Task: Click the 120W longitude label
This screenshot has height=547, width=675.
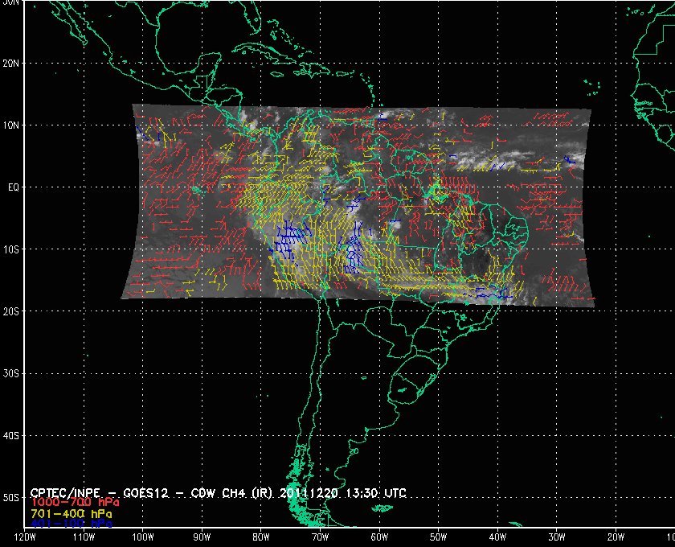Action: (25, 537)
